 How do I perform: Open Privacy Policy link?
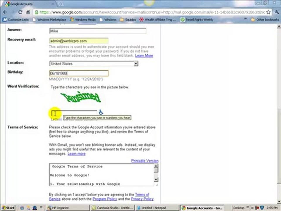(x=142, y=199)
